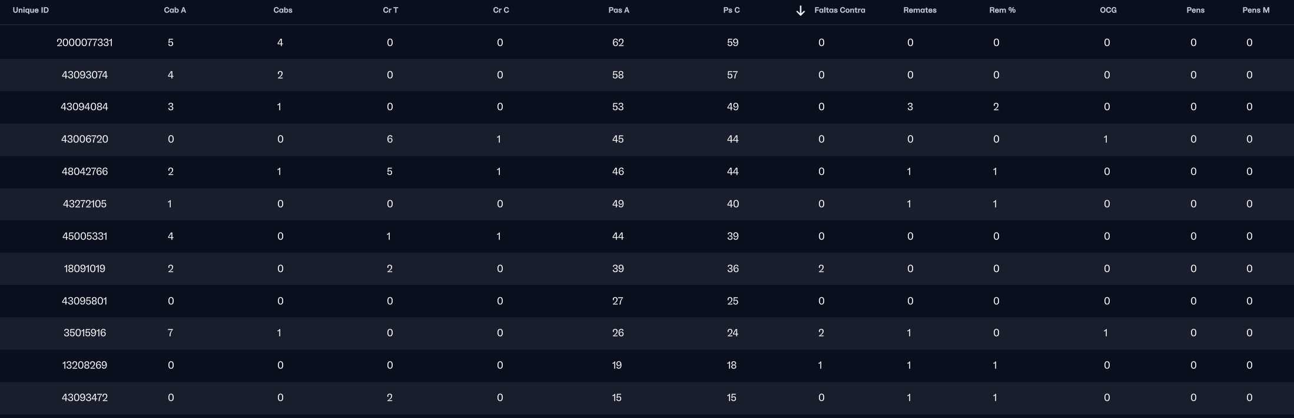1294x418 pixels.
Task: Click Pas A value 46
Action: [618, 172]
